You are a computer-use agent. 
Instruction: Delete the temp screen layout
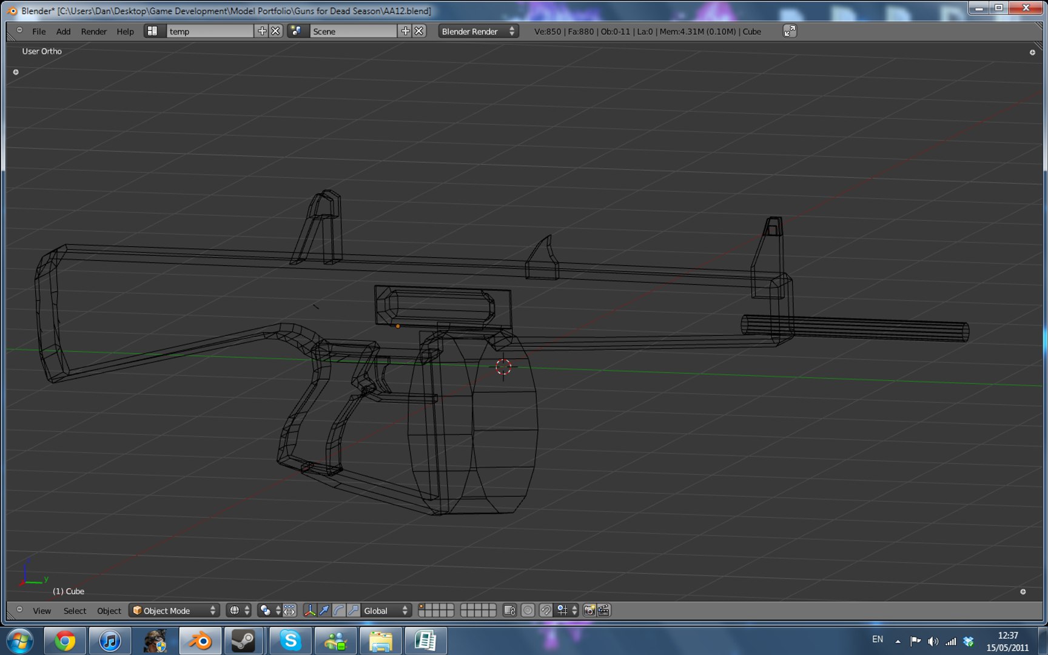click(275, 31)
